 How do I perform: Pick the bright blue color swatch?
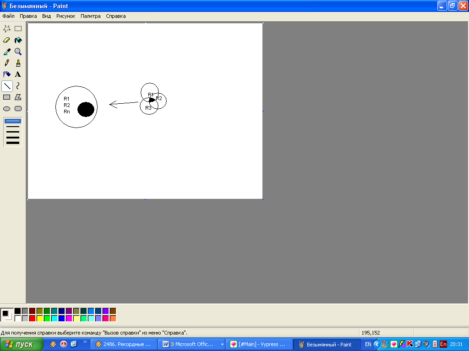point(62,319)
